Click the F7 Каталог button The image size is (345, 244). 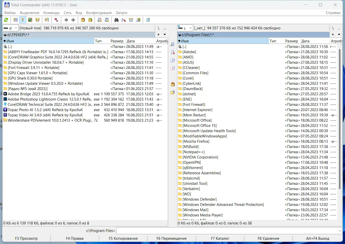pyautogui.click(x=220, y=238)
